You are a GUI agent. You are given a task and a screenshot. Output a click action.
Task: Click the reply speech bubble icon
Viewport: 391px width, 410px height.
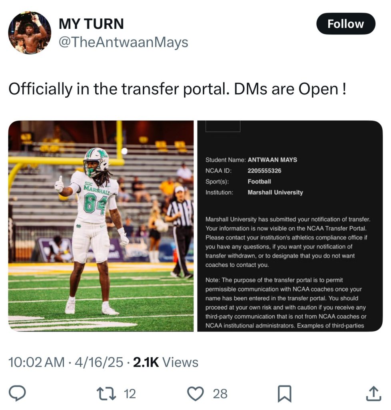[17, 393]
